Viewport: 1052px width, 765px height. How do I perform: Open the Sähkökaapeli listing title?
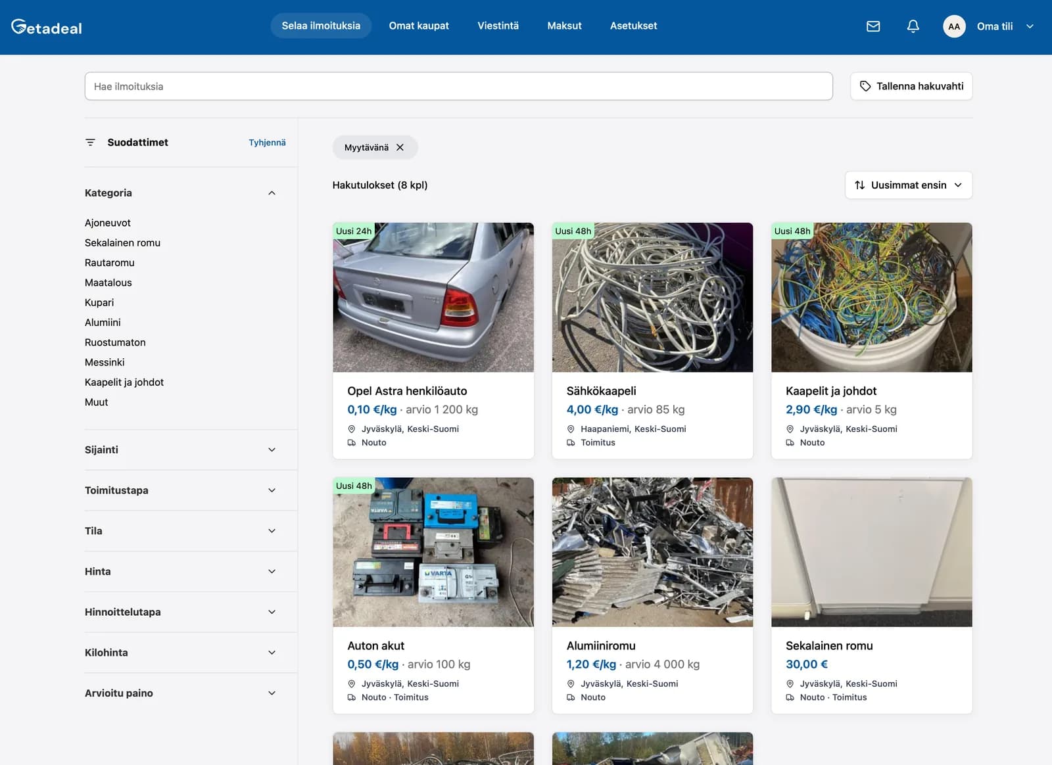point(602,391)
